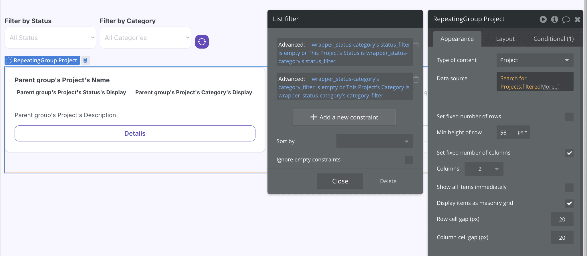Uncheck Set fixed number of columns
The width and height of the screenshot is (587, 256).
(569, 153)
